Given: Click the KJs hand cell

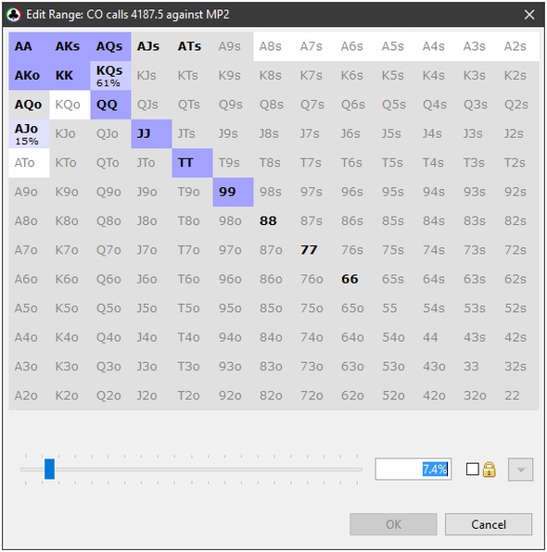Looking at the screenshot, I should (x=151, y=76).
